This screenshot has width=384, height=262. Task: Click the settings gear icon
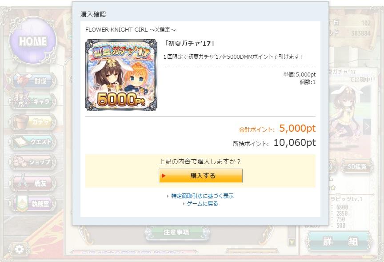(19, 250)
